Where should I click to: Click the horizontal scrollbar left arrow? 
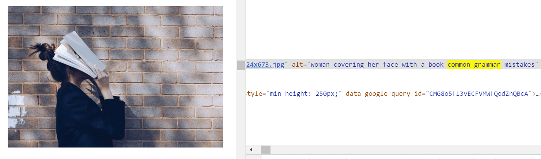[x=251, y=149]
